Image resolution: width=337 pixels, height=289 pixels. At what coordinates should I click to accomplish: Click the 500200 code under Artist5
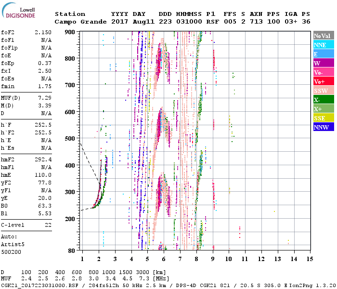[11, 252]
